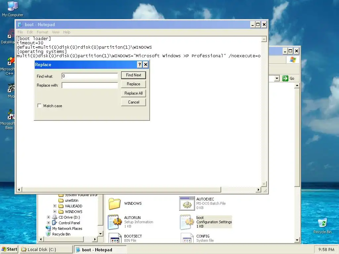
Task: Select the CONFIG system file icon
Action: (187, 238)
